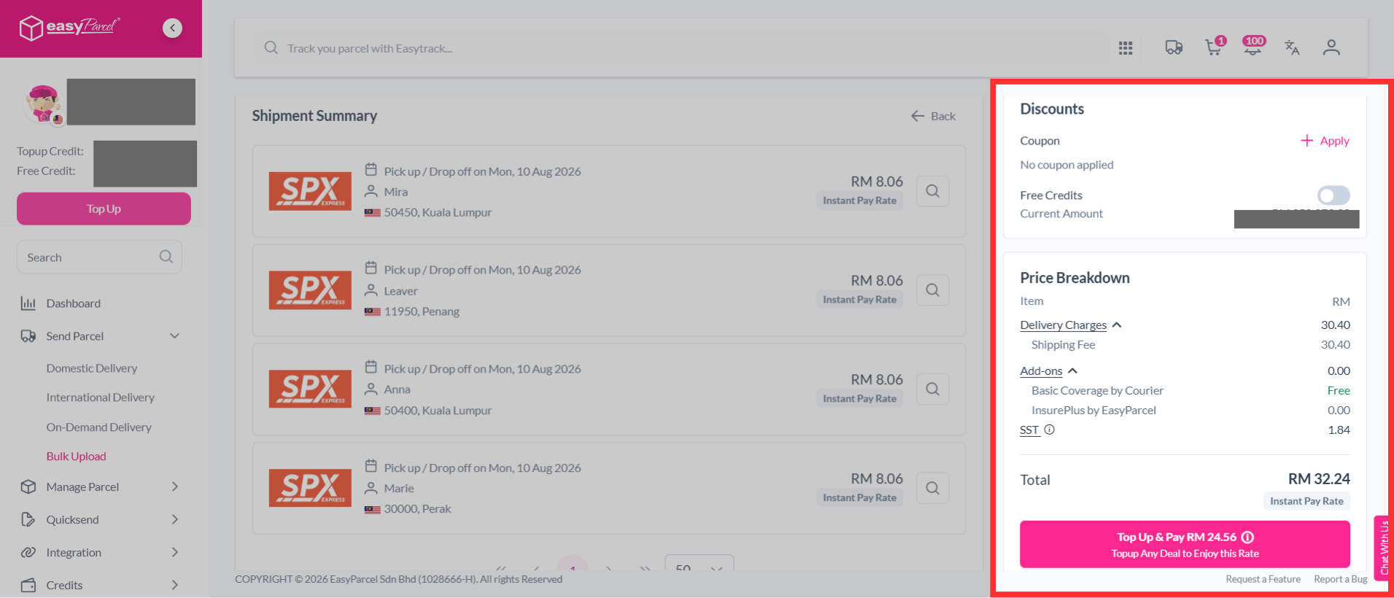
Task: Open the shopping cart icon
Action: 1214,47
